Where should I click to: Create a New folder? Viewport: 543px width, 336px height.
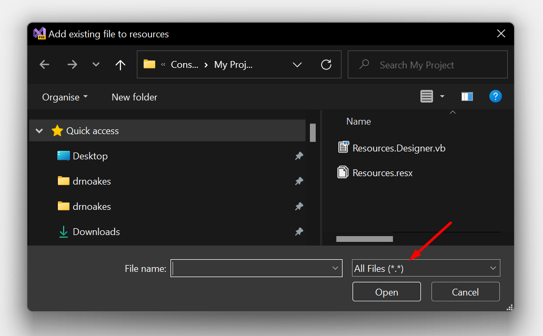[x=134, y=97]
